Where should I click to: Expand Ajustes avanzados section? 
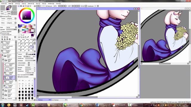[x=19, y=77]
